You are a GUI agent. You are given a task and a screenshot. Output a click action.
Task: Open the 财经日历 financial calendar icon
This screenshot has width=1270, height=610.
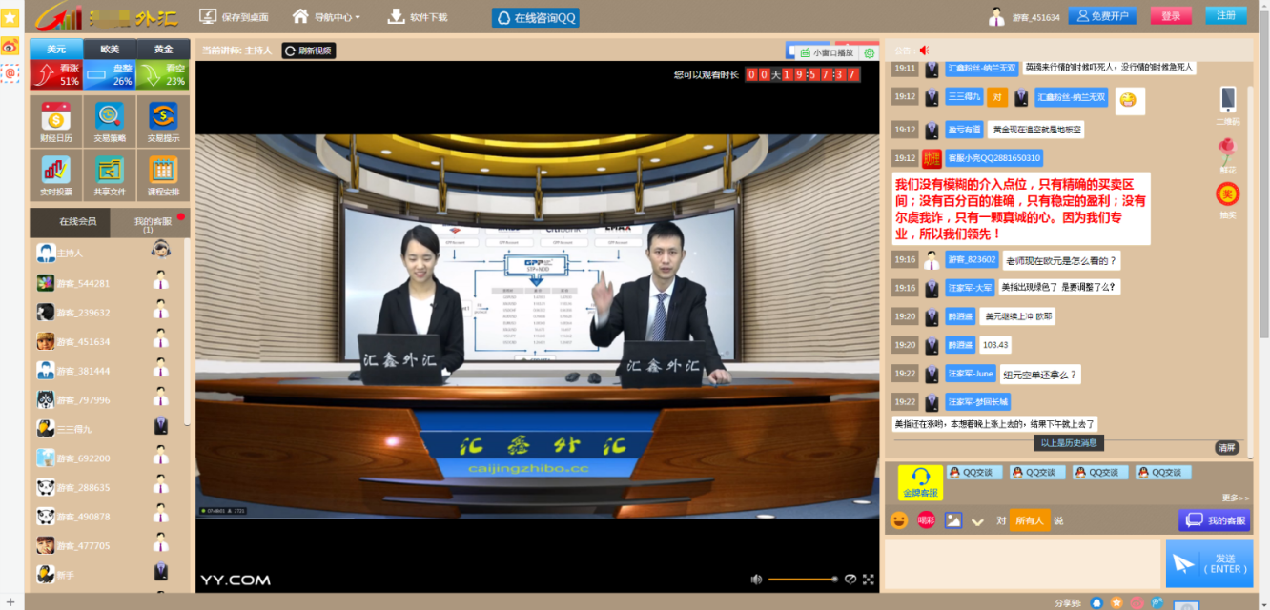(x=56, y=123)
